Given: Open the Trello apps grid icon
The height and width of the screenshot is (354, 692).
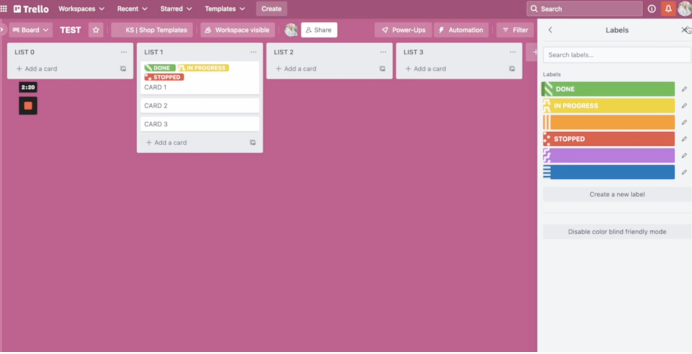Looking at the screenshot, I should [4, 9].
